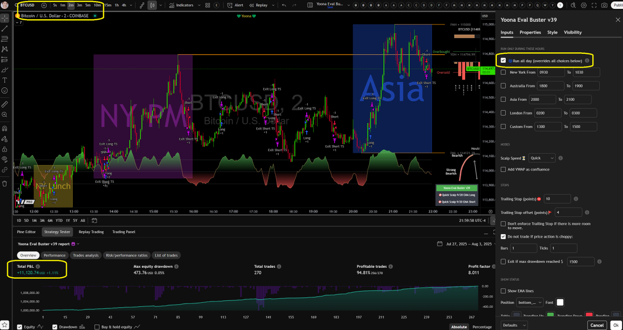Check Exit if max drawdown reached
The width and height of the screenshot is (623, 330).
pyautogui.click(x=503, y=262)
